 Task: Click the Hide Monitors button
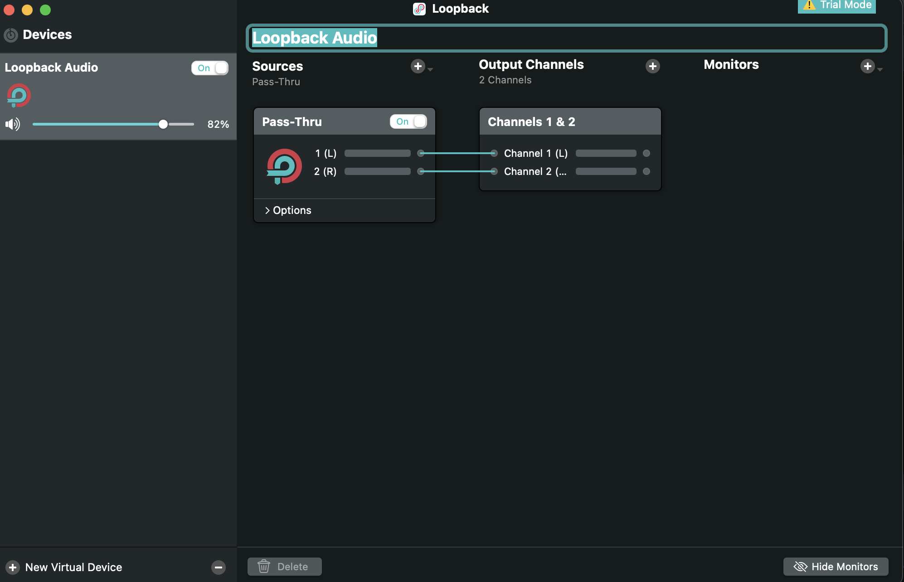click(836, 567)
